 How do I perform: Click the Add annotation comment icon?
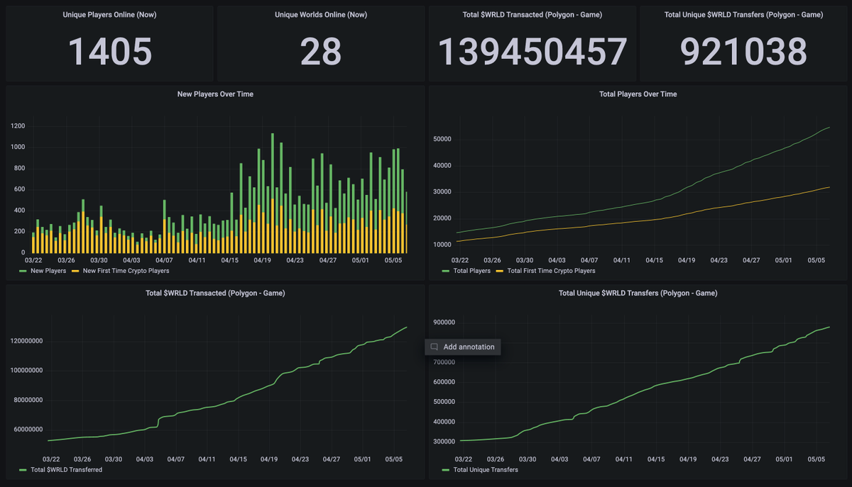pos(434,347)
